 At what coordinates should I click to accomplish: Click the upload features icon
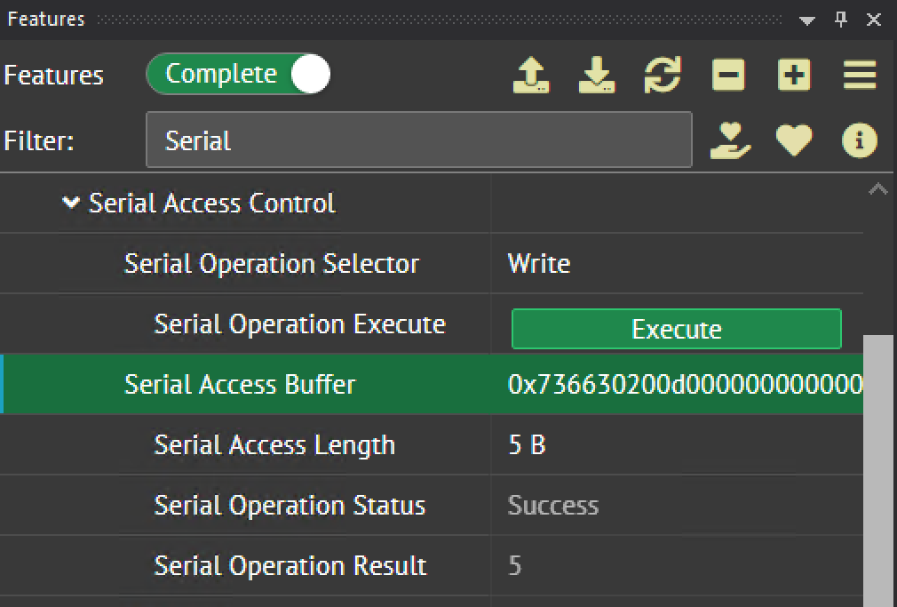531,76
